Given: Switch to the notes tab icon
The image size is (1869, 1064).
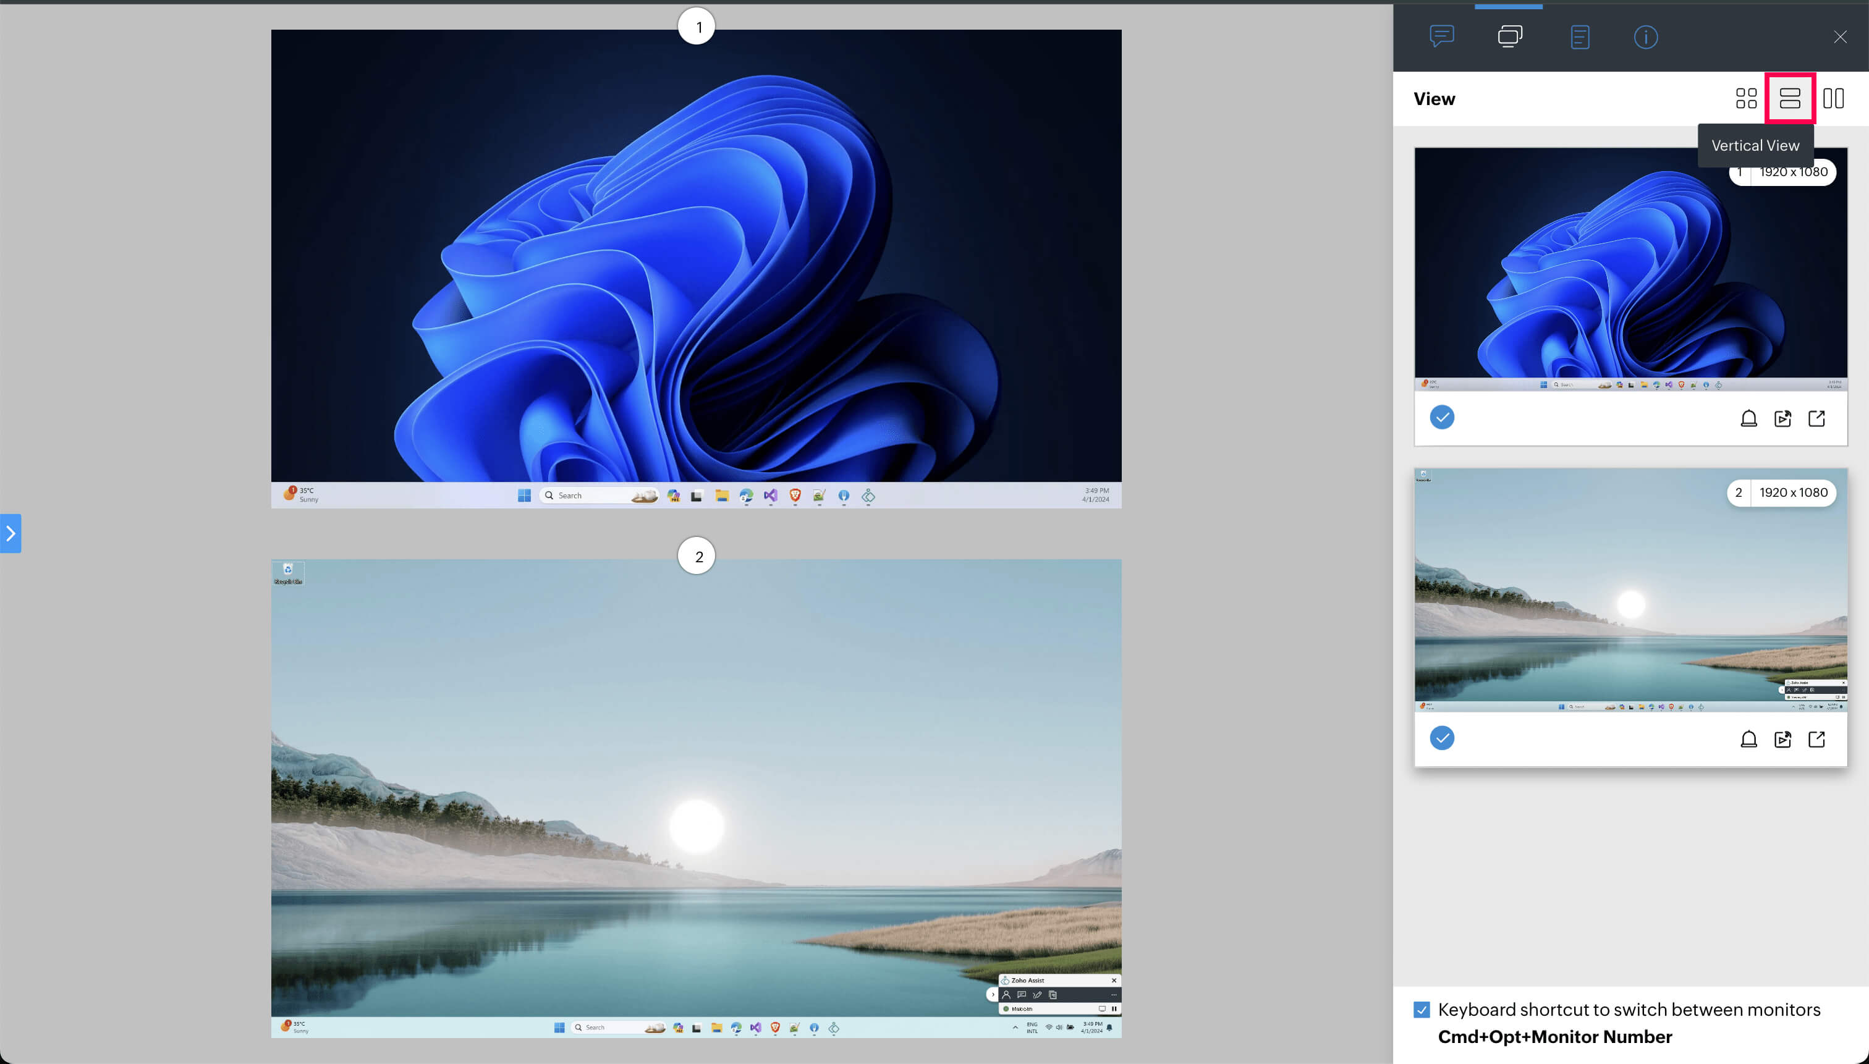Looking at the screenshot, I should coord(1580,36).
